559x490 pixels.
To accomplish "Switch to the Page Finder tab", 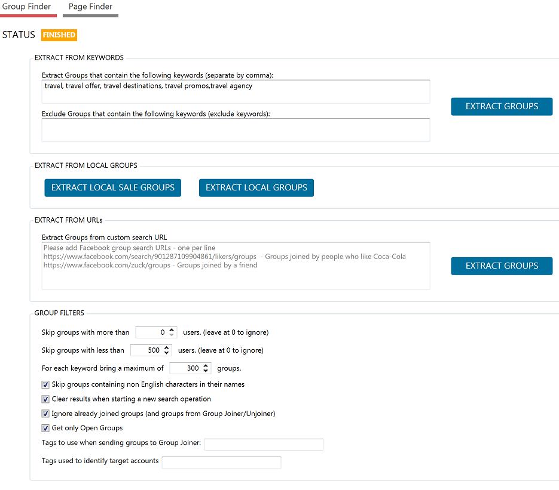I will coord(90,7).
